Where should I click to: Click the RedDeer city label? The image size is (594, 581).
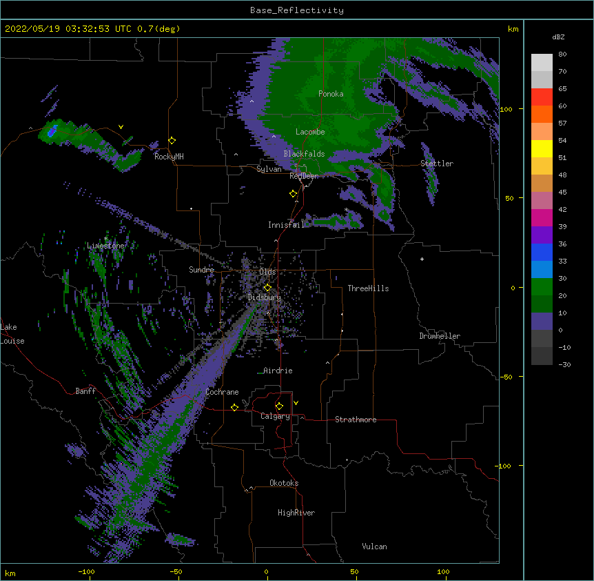click(x=304, y=176)
